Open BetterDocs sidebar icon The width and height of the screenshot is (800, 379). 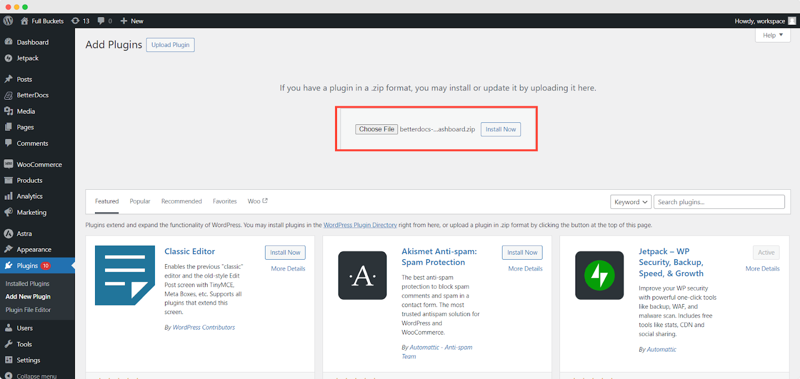point(8,95)
